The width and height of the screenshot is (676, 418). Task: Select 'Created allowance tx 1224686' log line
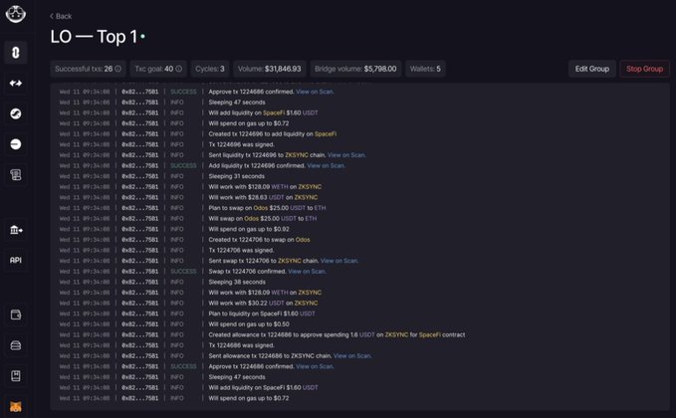(x=337, y=334)
